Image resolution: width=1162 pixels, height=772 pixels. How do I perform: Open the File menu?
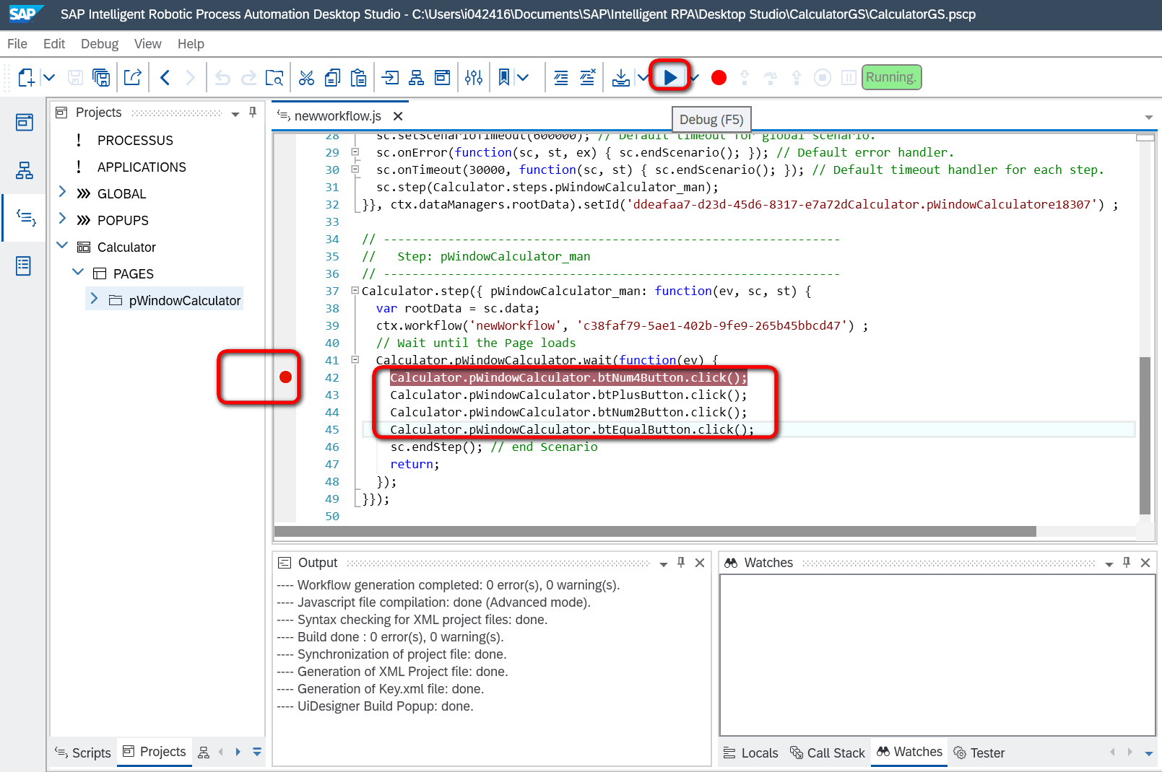(x=17, y=44)
